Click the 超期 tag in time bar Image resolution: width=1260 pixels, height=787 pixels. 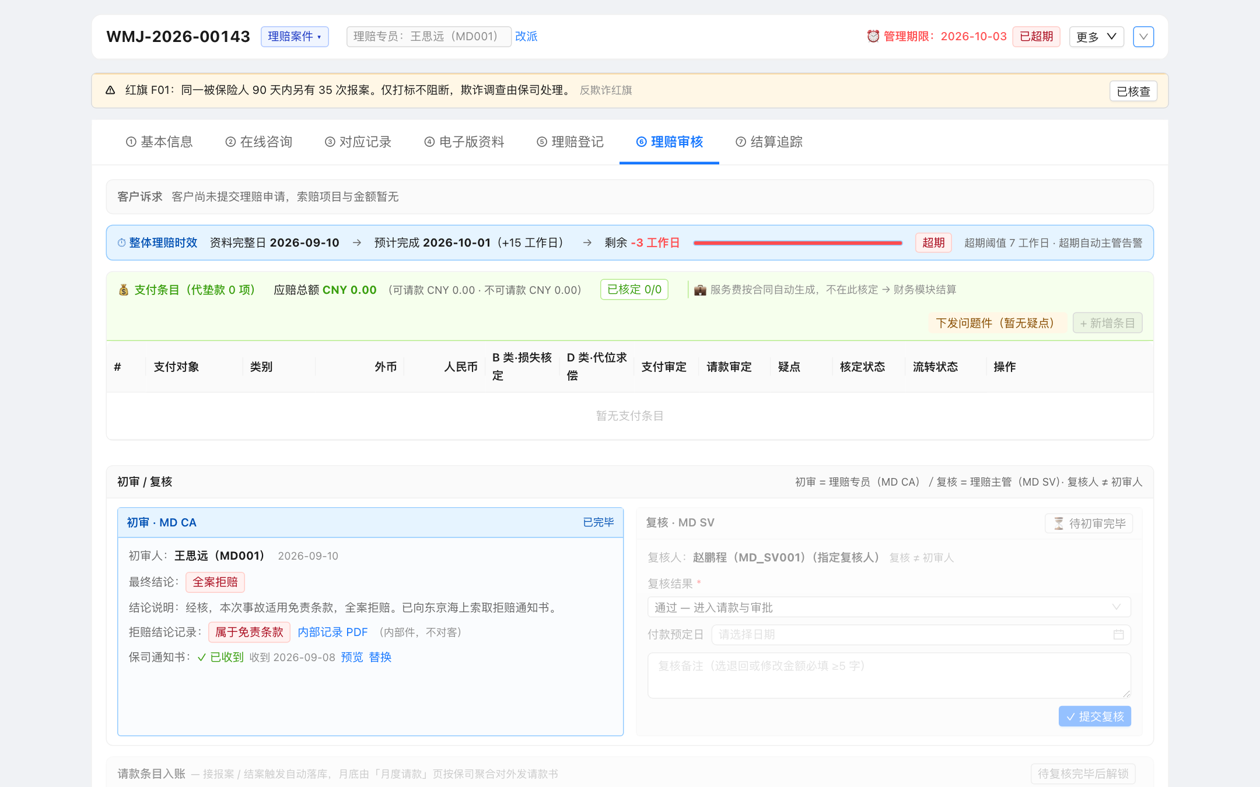point(933,243)
